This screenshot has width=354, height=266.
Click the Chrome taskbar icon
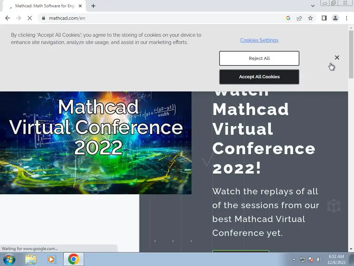(x=74, y=259)
